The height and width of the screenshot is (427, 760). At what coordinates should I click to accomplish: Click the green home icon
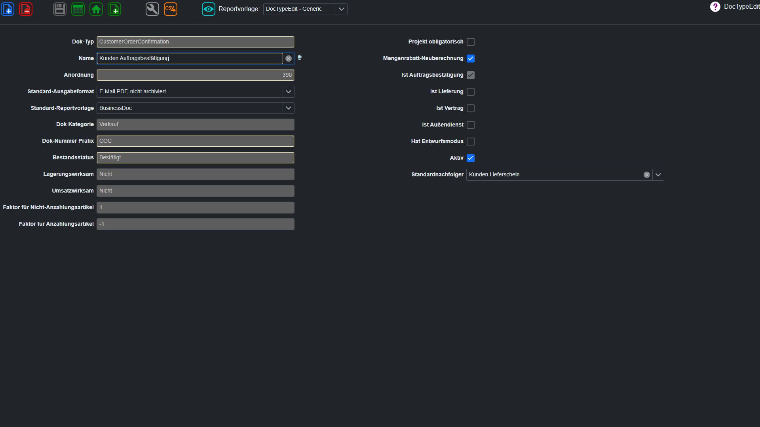coord(96,9)
